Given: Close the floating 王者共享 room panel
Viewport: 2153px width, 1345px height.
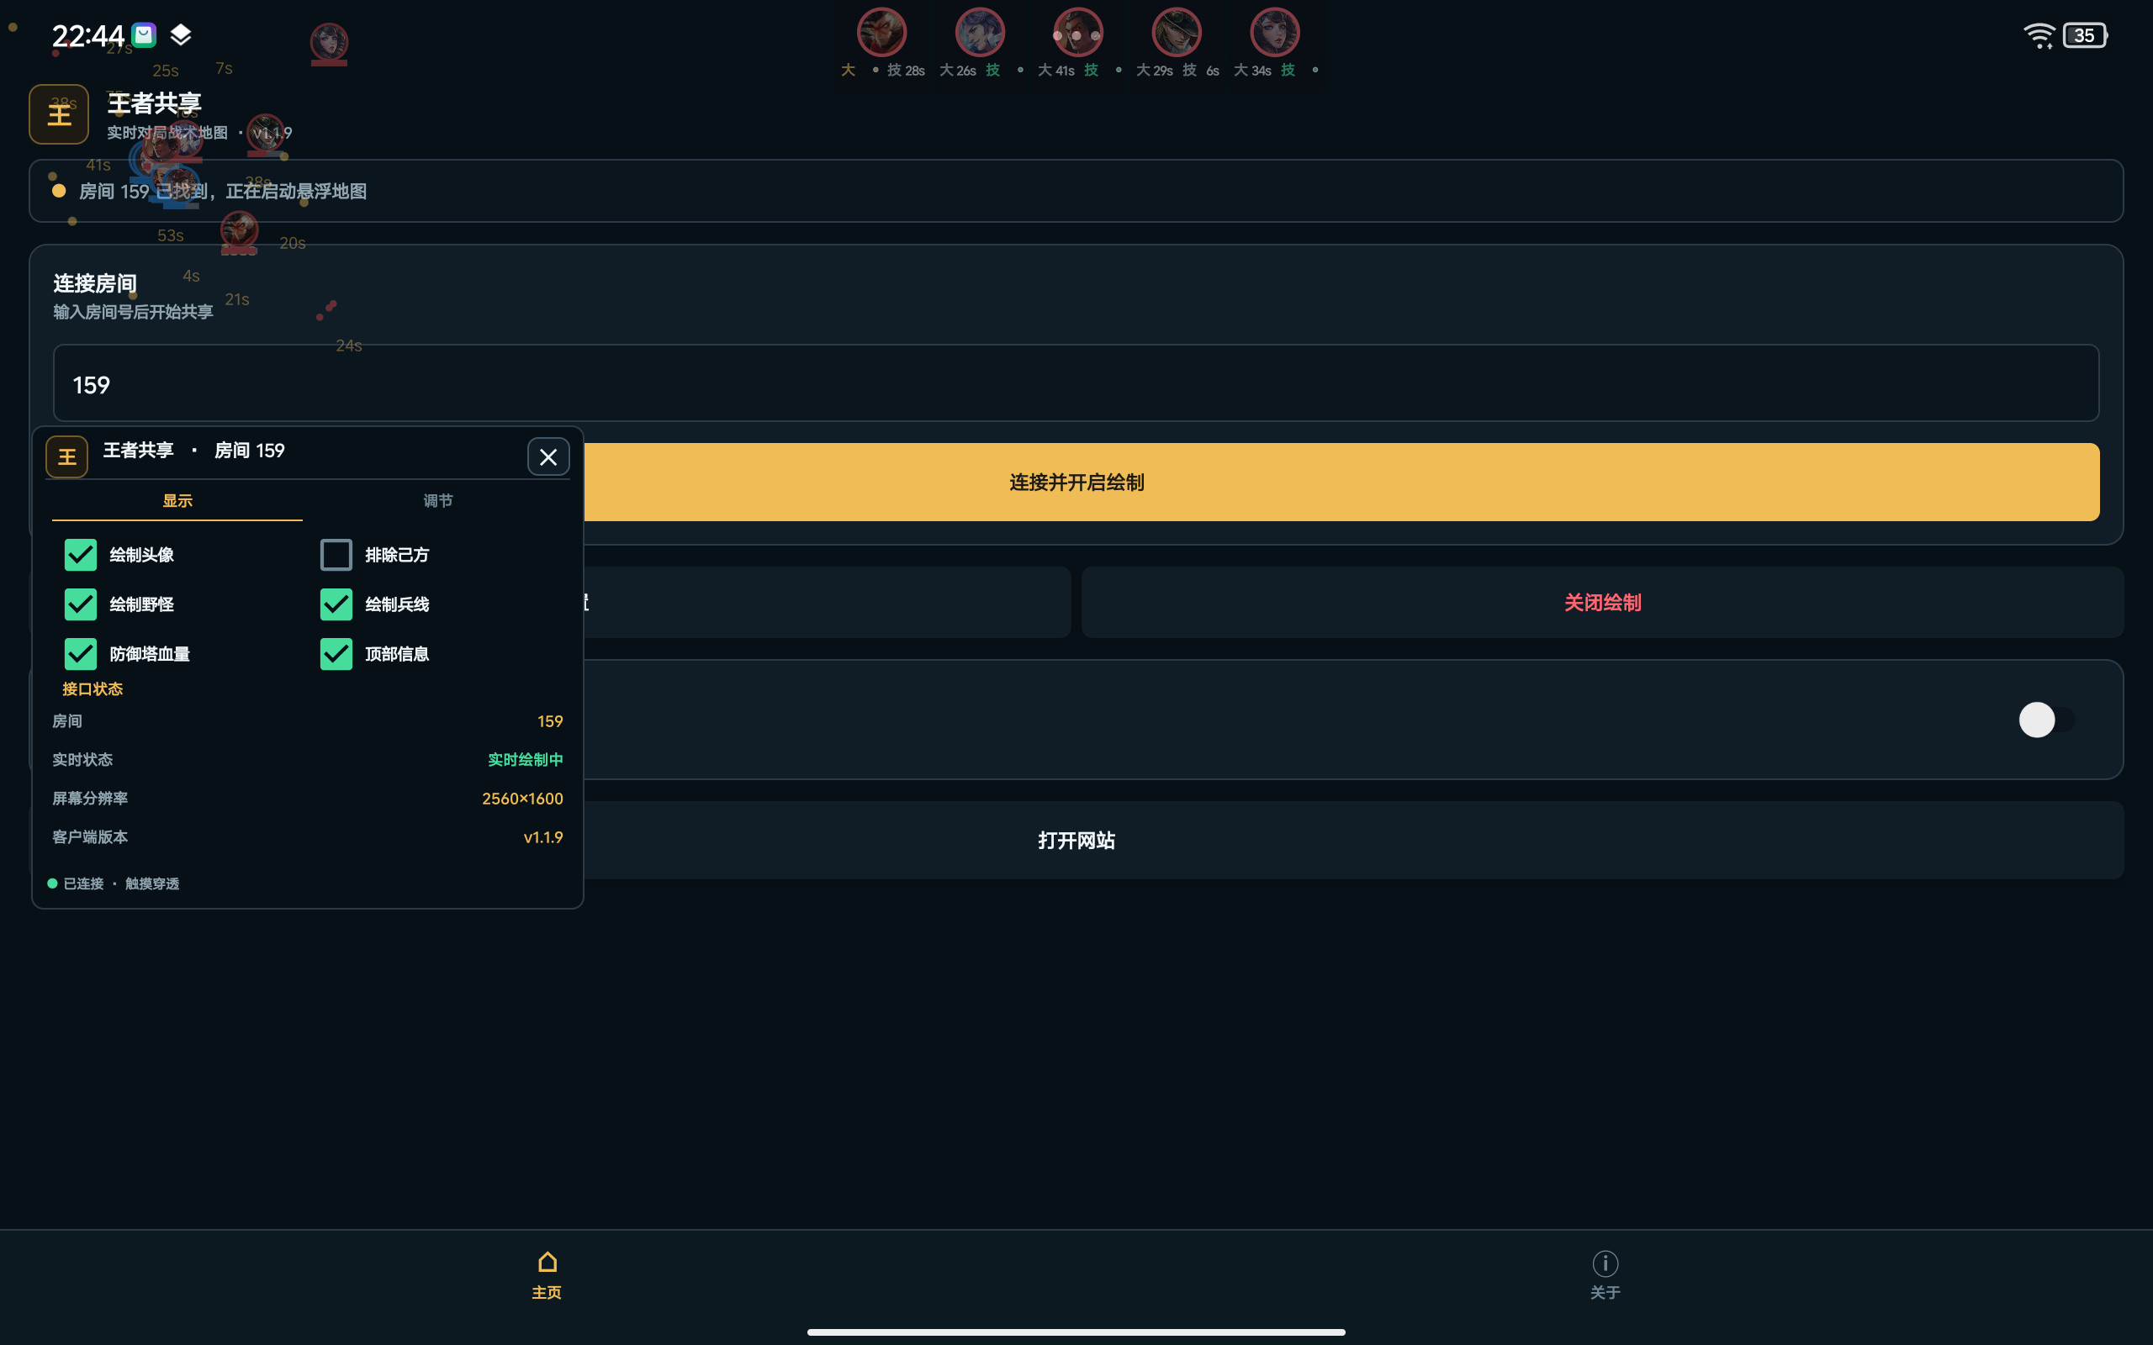Looking at the screenshot, I should (x=548, y=456).
